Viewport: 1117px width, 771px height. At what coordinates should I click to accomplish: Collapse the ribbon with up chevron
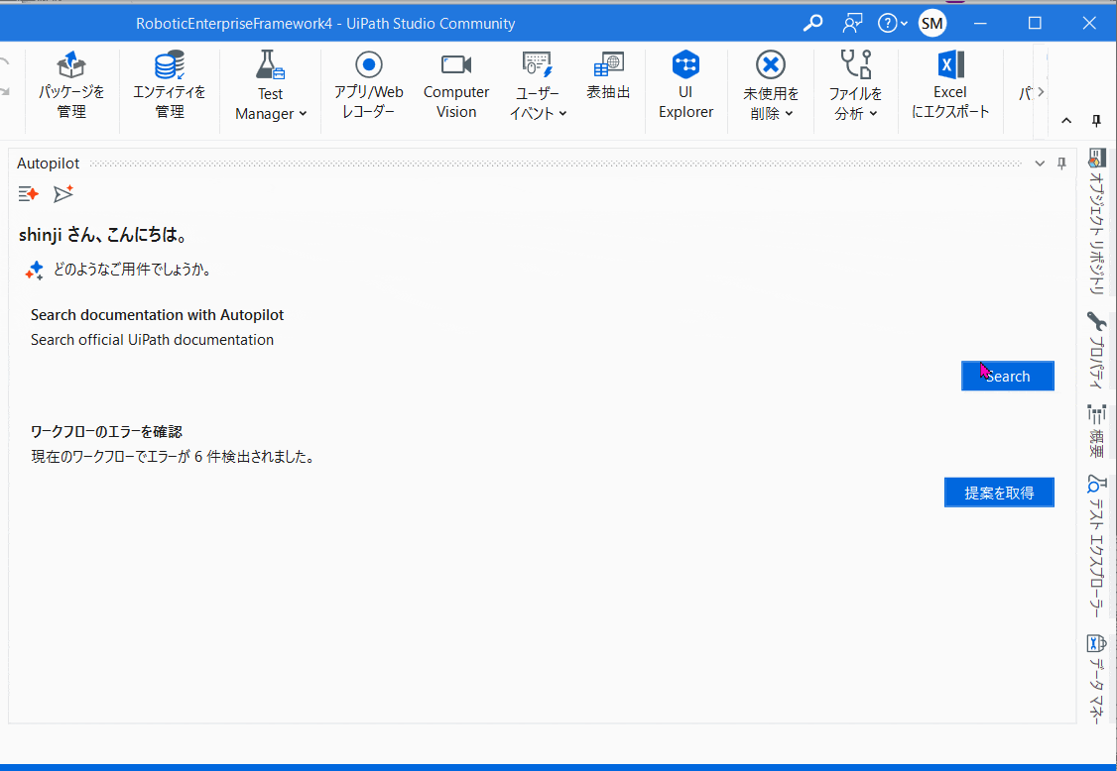point(1066,121)
